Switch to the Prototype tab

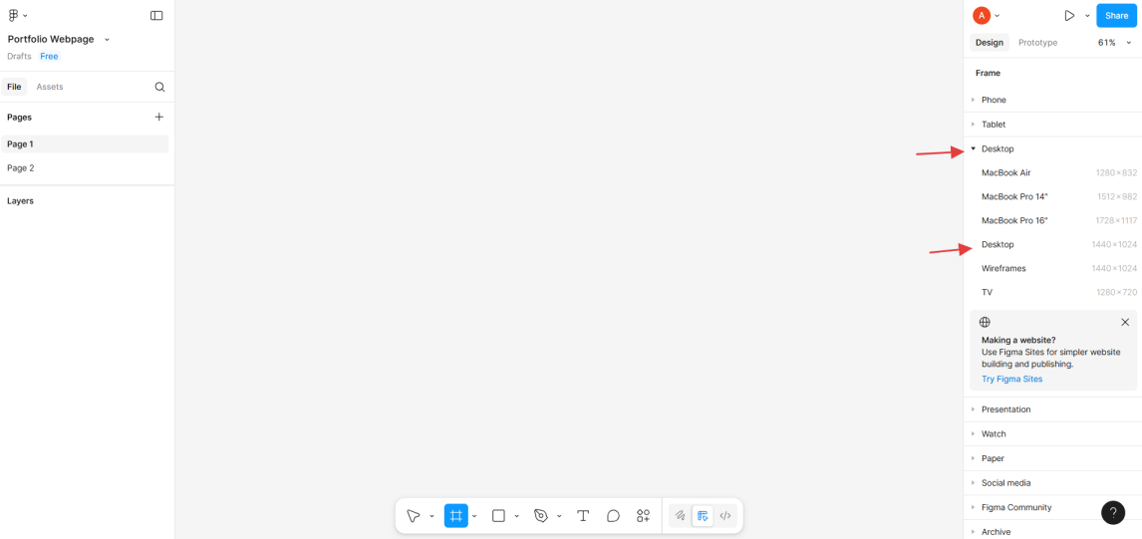1037,43
